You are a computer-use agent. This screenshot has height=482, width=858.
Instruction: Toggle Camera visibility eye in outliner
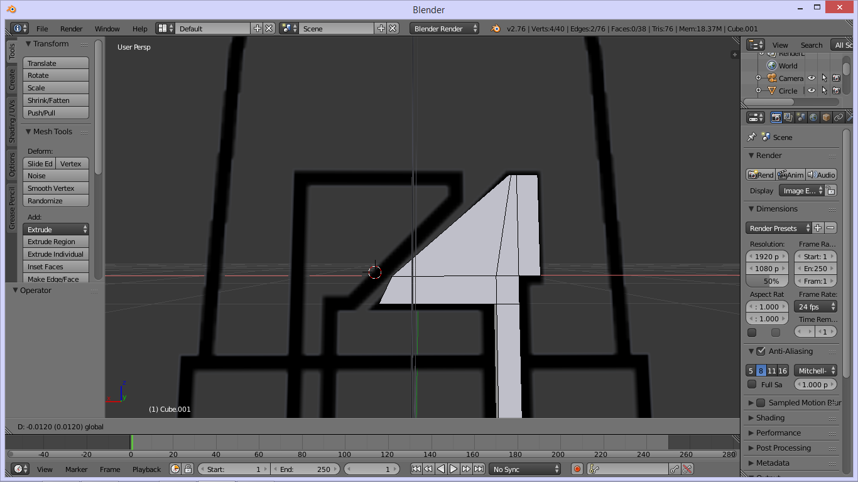click(812, 78)
